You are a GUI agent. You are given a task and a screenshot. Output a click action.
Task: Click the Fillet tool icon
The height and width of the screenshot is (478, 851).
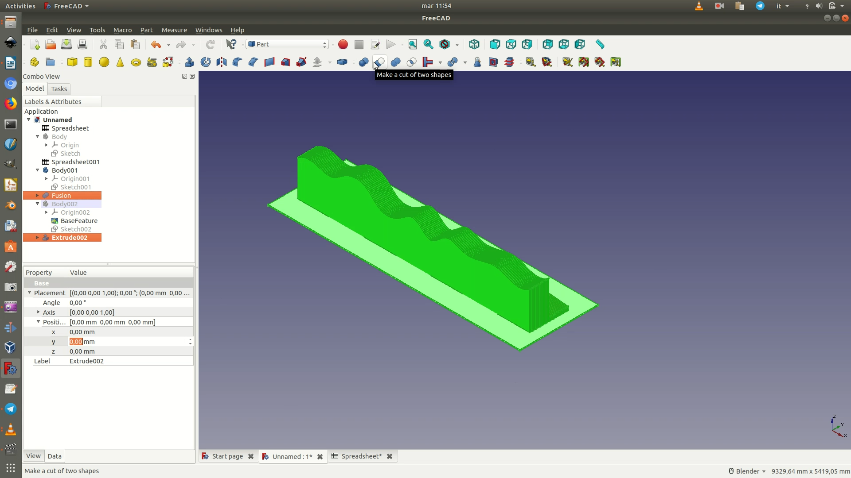(x=238, y=62)
